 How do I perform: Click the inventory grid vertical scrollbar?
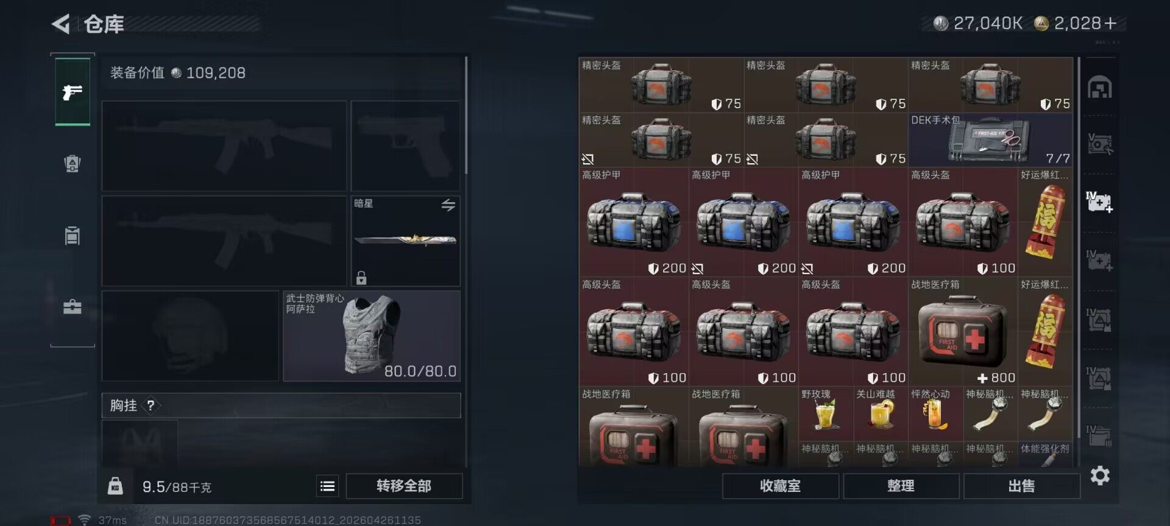point(1079,262)
